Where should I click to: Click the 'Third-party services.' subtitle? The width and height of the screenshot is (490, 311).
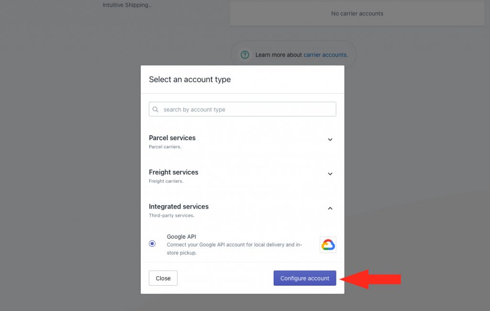[x=172, y=215]
